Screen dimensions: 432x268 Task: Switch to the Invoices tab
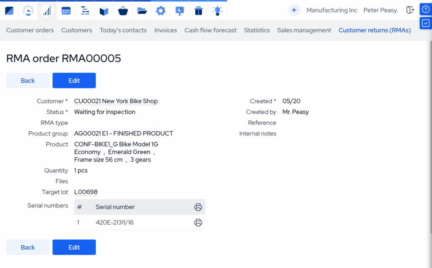click(165, 30)
